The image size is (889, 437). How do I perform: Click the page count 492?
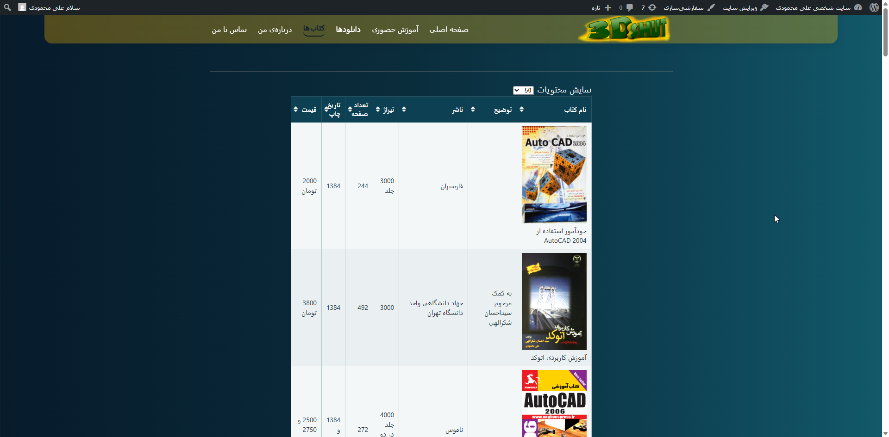pyautogui.click(x=363, y=308)
